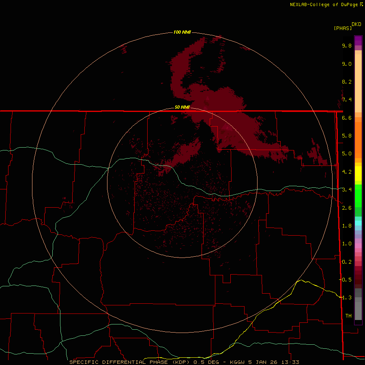The image size is (365, 365).
Task: Click the 9.0 value on the color scale
Action: point(347,64)
